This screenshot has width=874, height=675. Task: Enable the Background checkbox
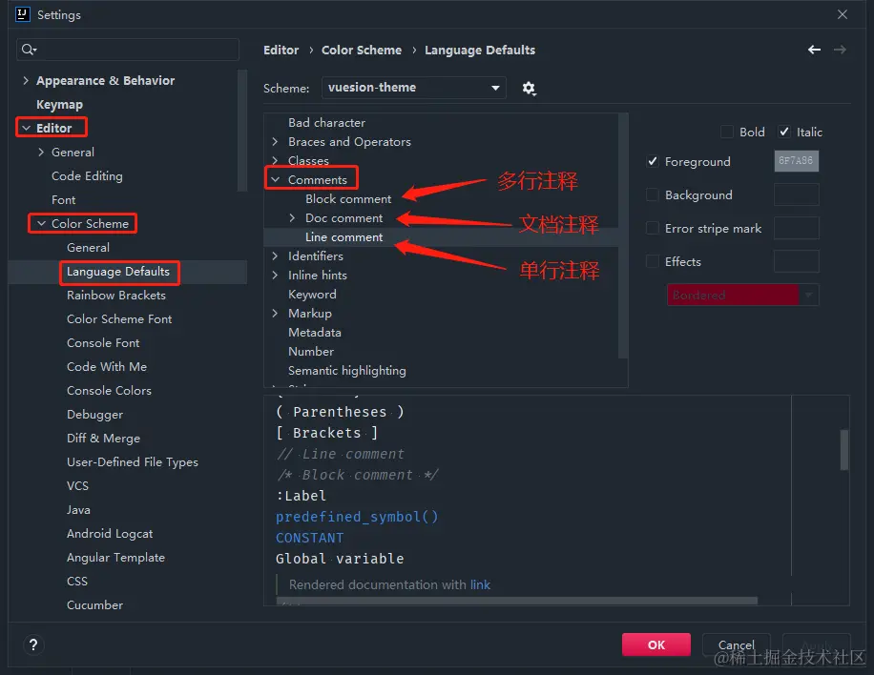652,194
